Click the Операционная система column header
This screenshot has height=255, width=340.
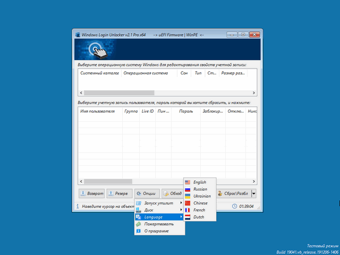coord(146,73)
